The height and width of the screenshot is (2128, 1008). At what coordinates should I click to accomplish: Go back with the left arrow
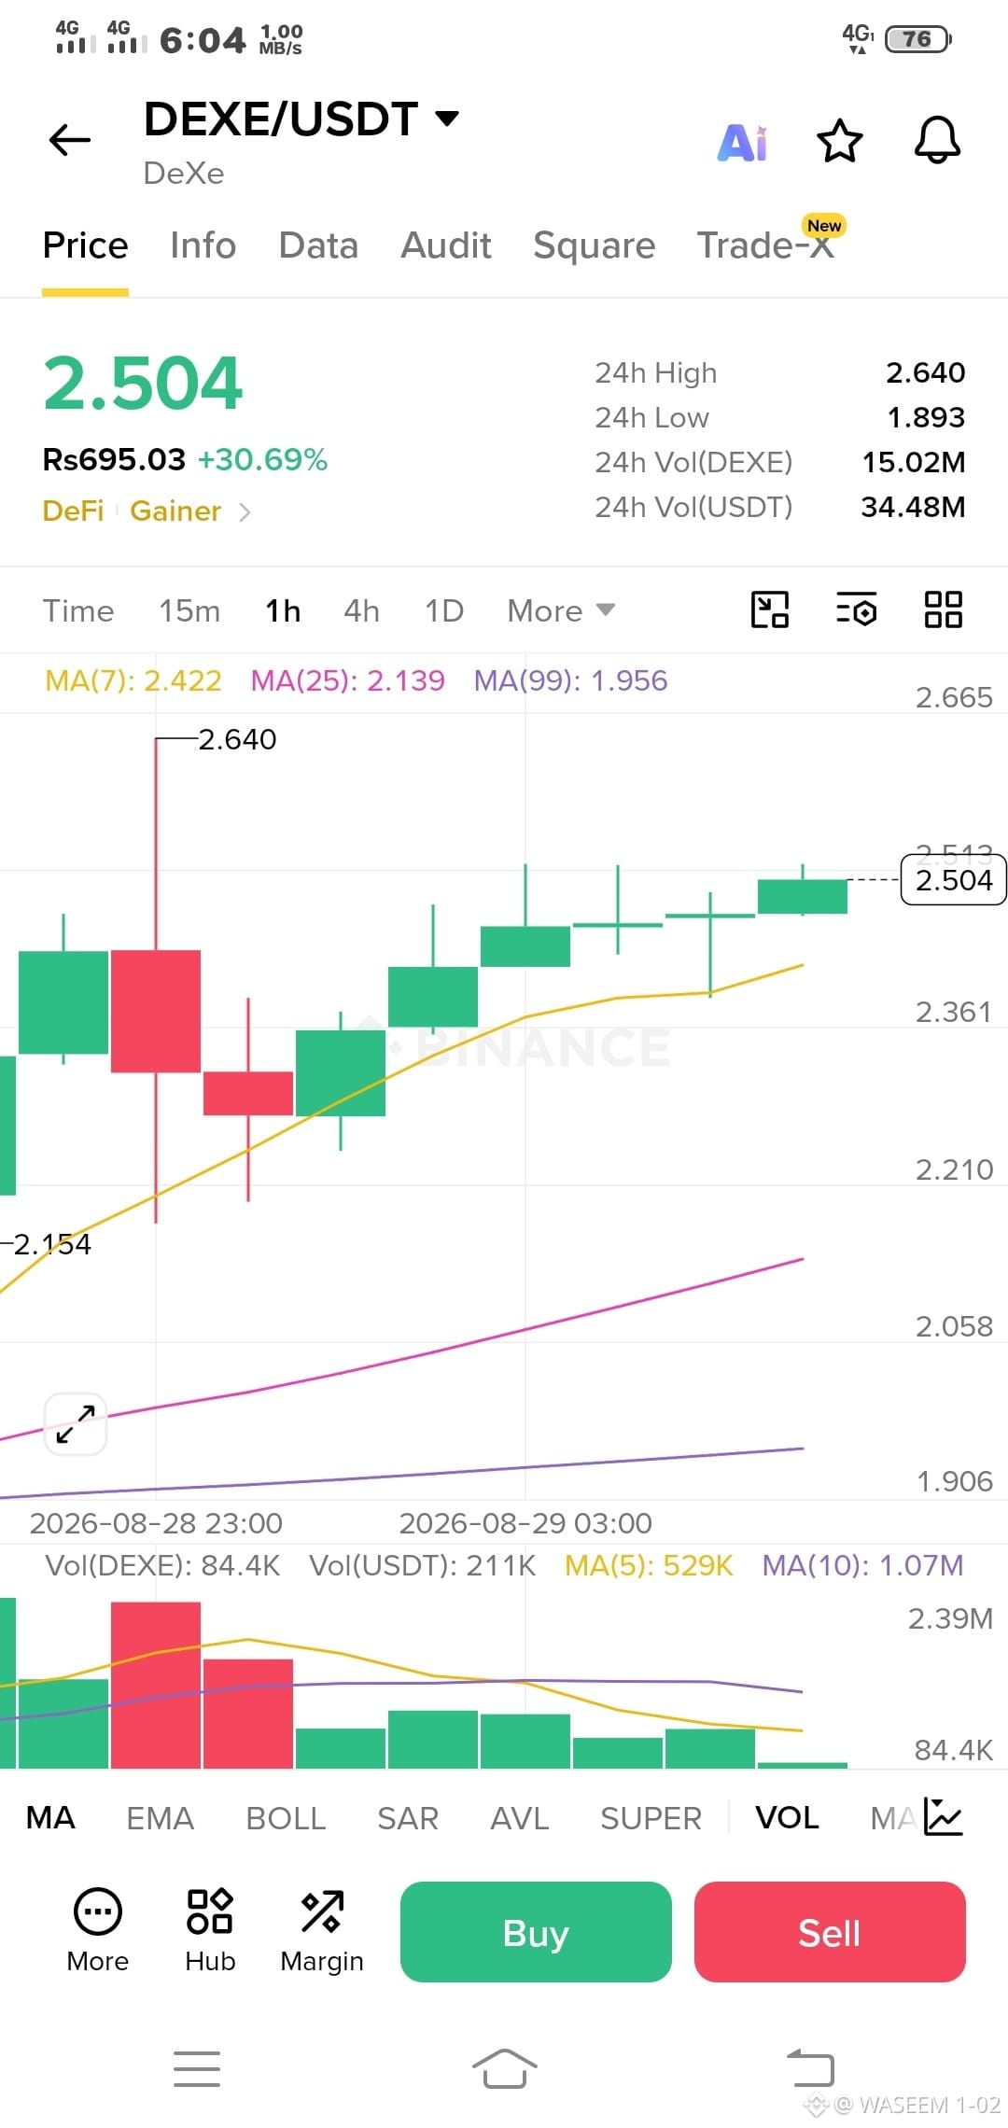tap(70, 140)
